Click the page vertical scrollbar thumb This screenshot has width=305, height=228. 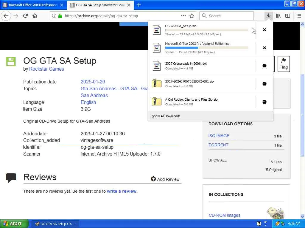click(302, 115)
